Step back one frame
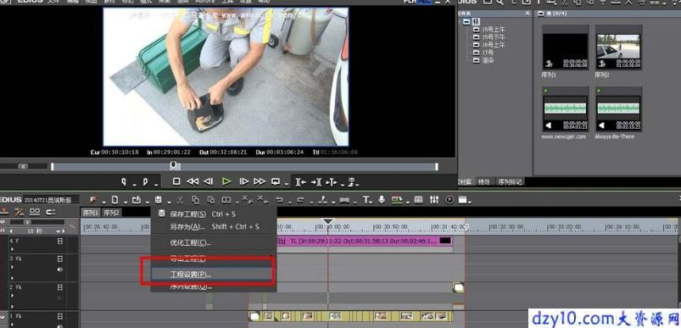The image size is (681, 328). tap(209, 181)
